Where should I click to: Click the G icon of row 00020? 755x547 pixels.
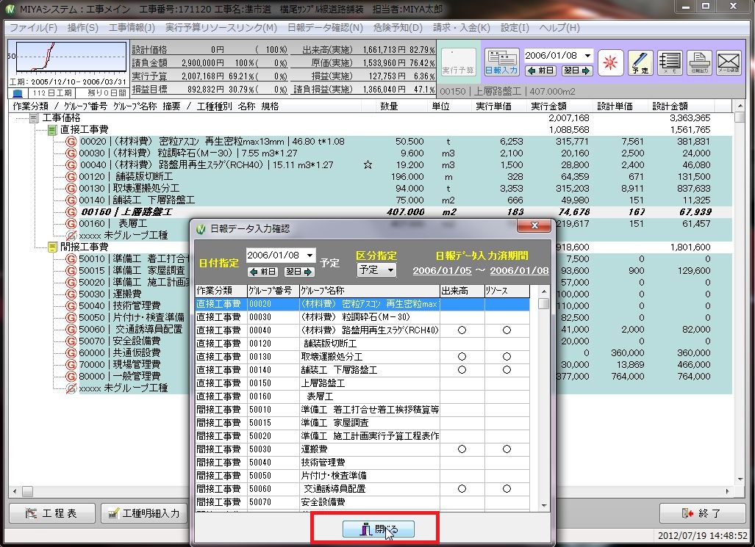tap(71, 142)
